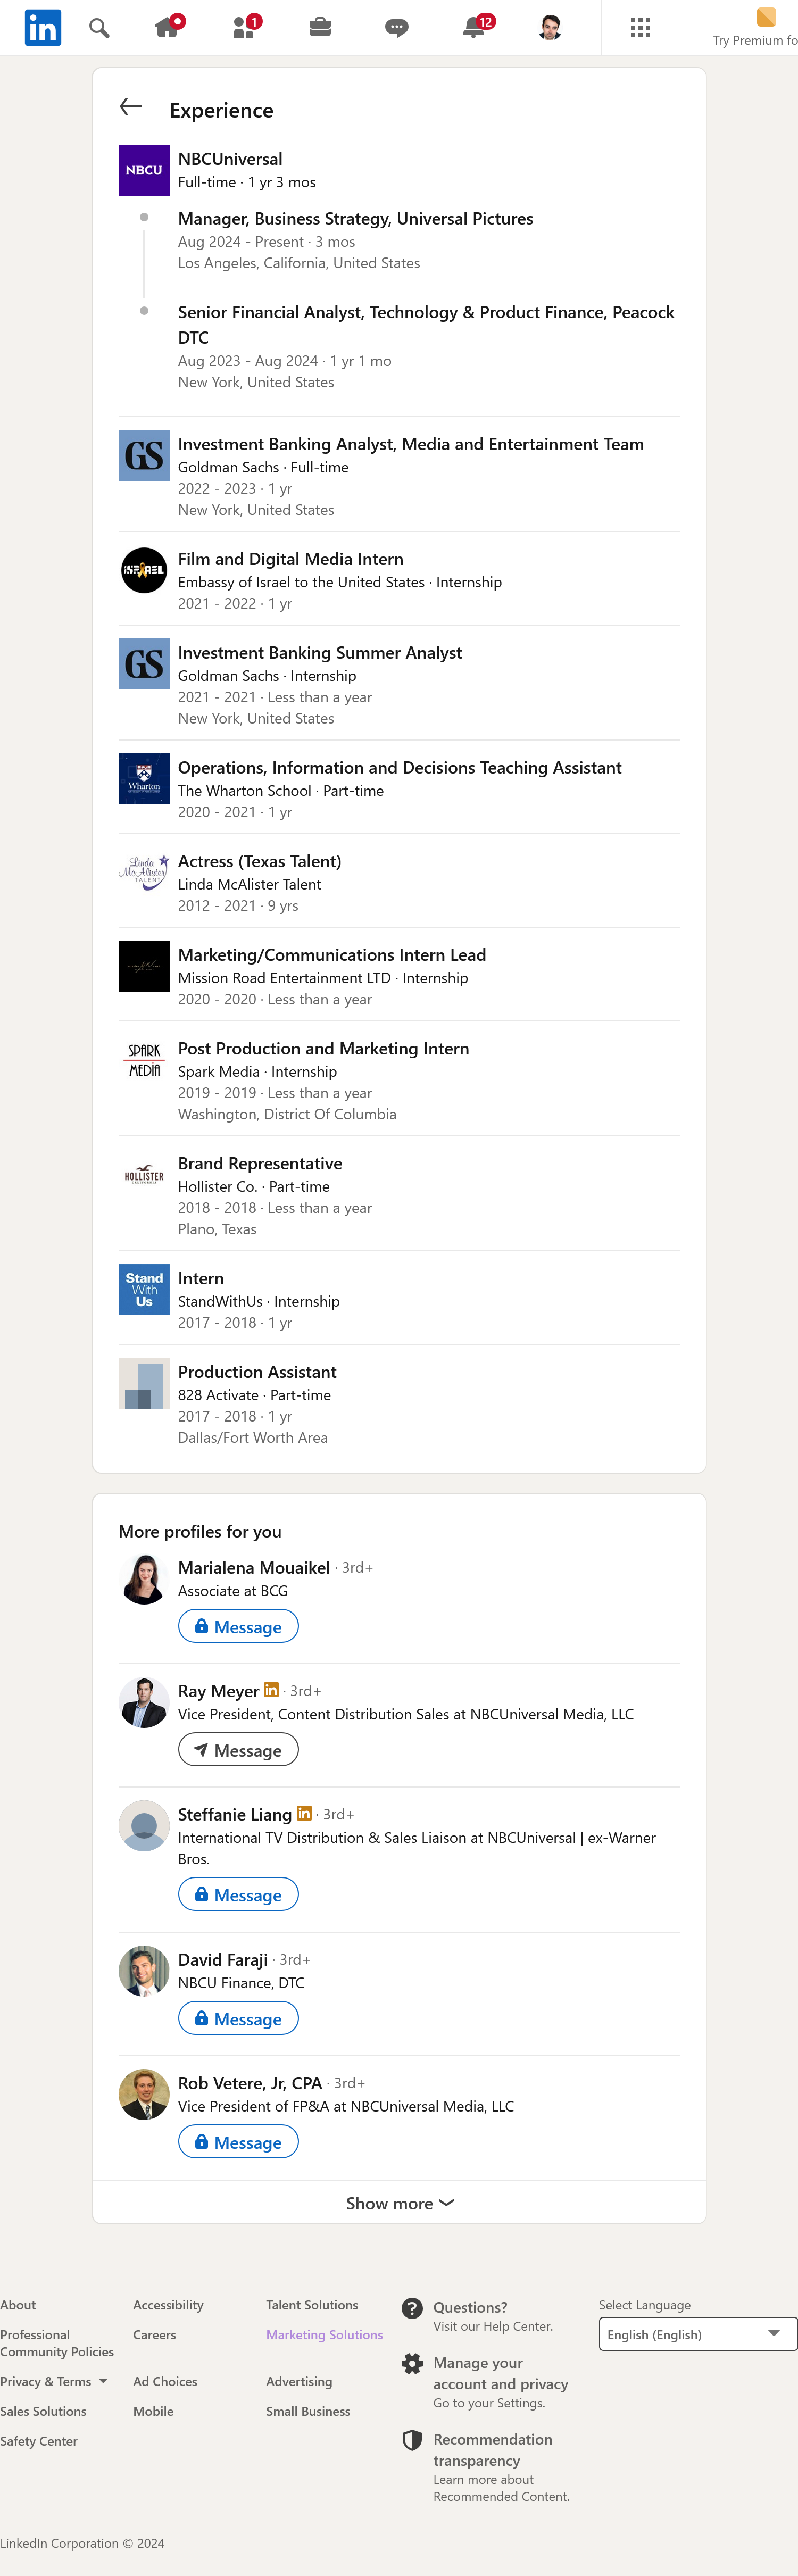Open Talent Solutions footer link

pos(312,2305)
